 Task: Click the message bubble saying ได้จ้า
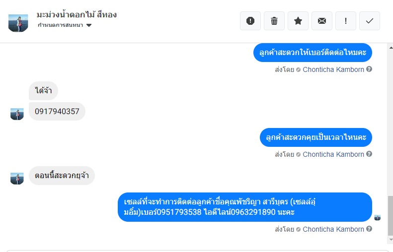(x=44, y=91)
